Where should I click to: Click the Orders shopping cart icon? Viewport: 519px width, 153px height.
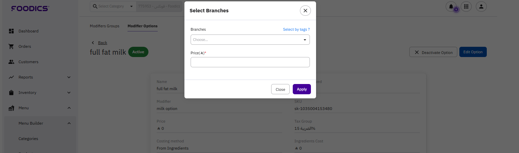(x=11, y=46)
